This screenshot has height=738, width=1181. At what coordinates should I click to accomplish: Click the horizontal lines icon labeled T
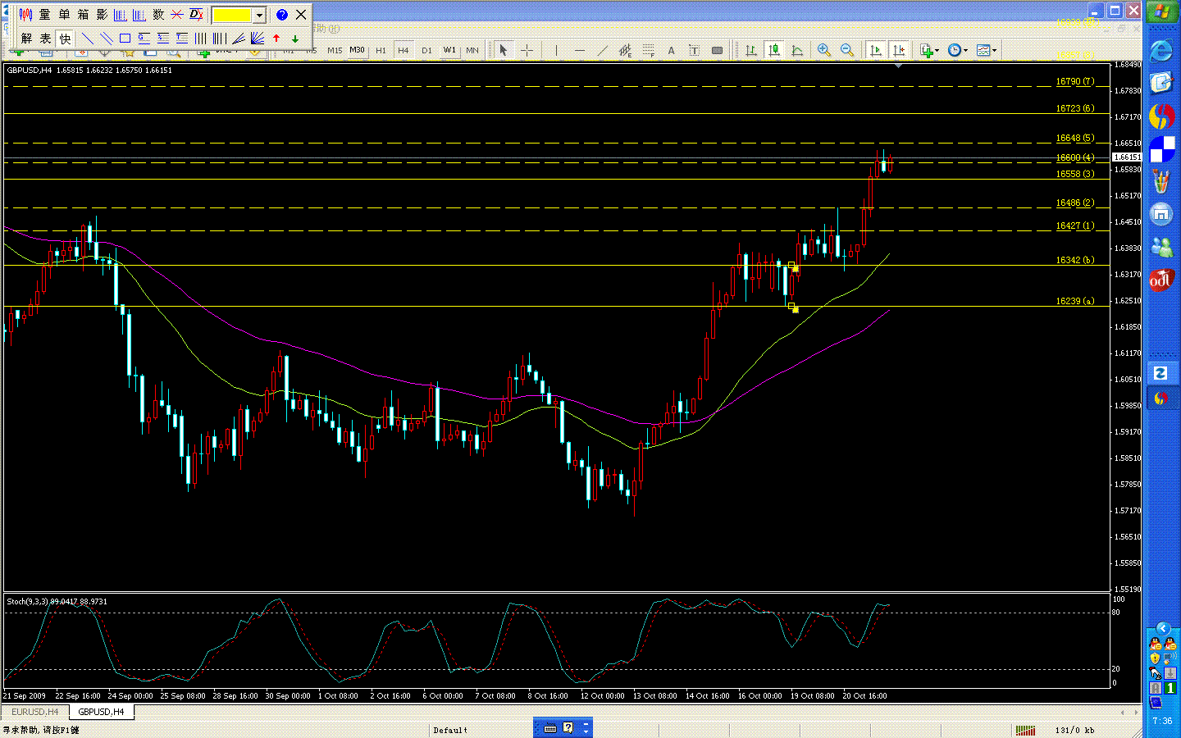point(181,39)
